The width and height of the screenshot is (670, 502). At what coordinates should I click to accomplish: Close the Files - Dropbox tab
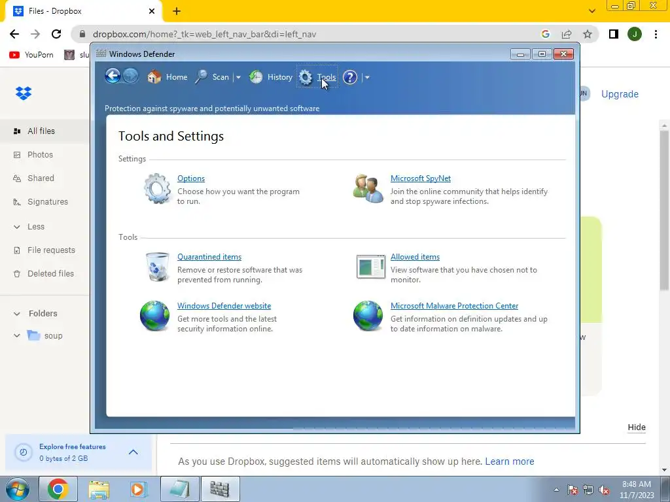tap(152, 11)
